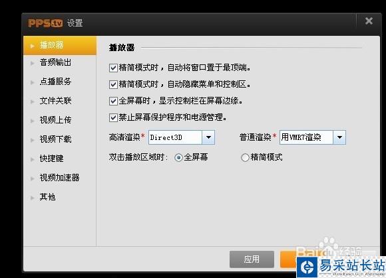Select 播放器 in the settings sidebar
The image size is (386, 278).
tap(60, 45)
